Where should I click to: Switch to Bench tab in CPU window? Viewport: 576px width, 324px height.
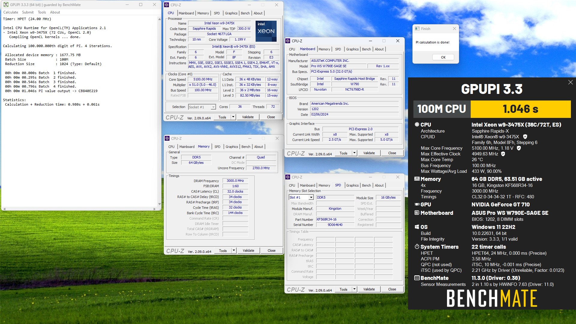pos(245,13)
